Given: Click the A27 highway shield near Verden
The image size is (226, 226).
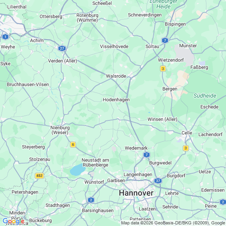Looking at the screenshot, I should tap(62, 48).
